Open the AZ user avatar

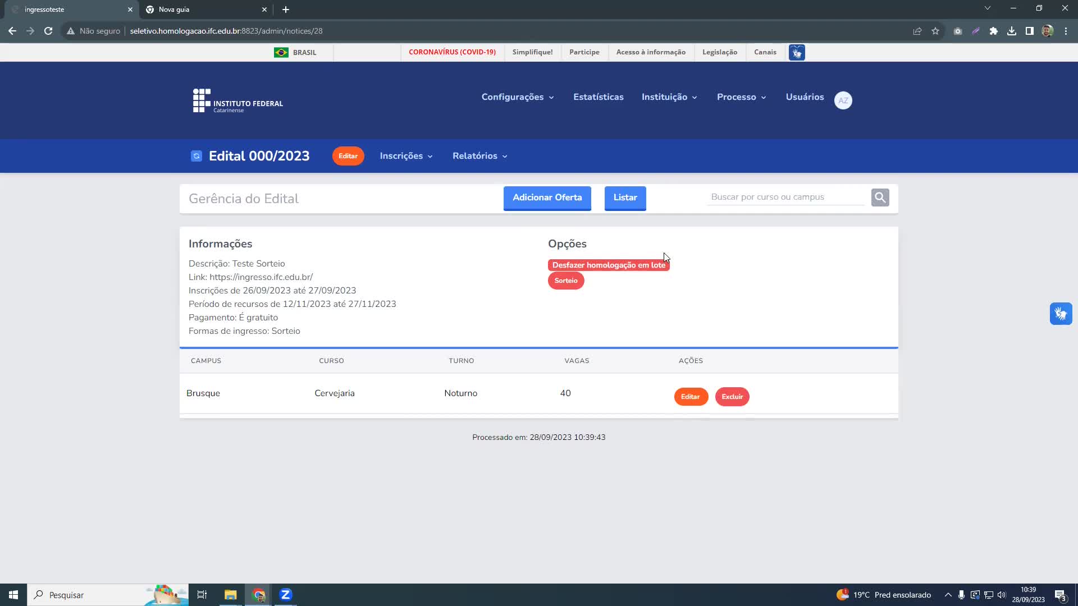(x=843, y=100)
